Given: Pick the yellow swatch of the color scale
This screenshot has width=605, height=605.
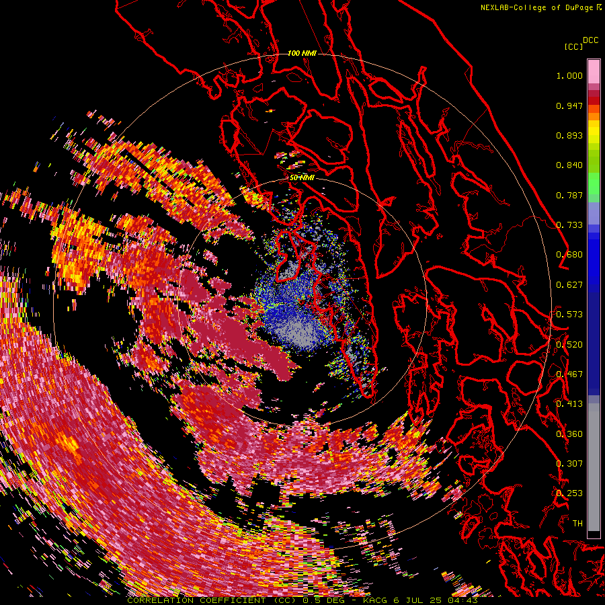Looking at the screenshot, I should [x=594, y=132].
